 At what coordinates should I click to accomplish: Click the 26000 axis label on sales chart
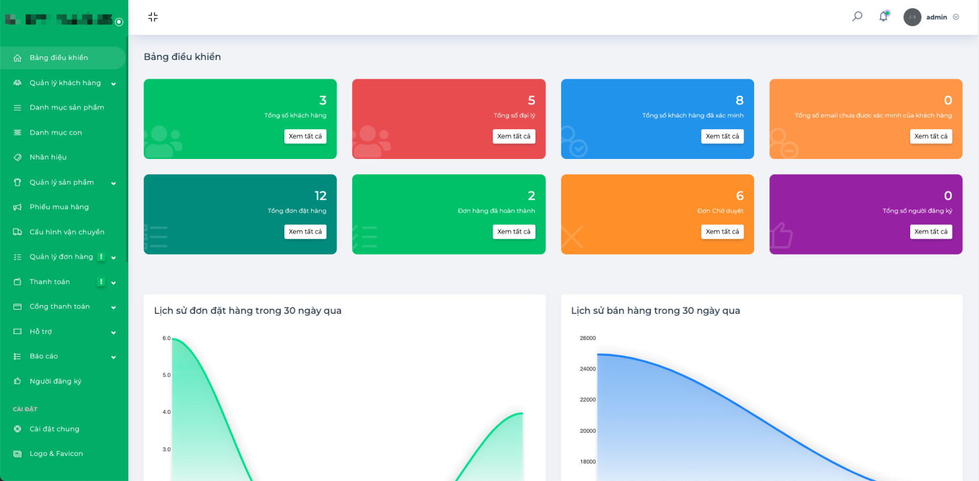pos(587,338)
